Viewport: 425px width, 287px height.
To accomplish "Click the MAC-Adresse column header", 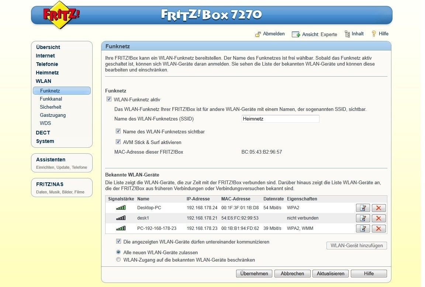I will pos(236,199).
